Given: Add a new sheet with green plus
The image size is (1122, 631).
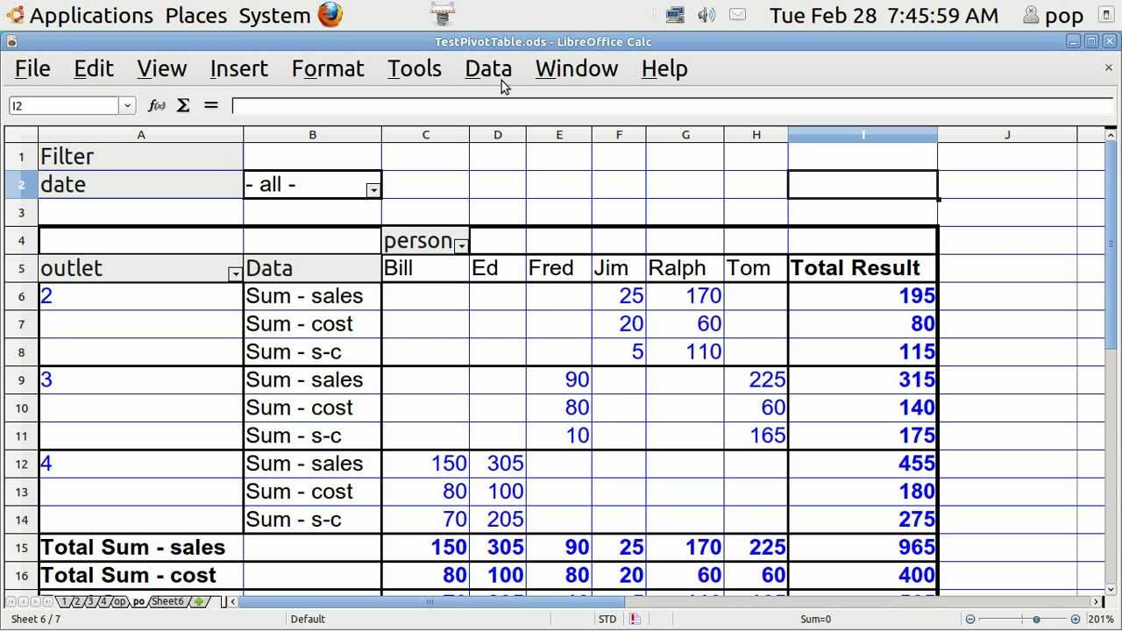Looking at the screenshot, I should point(199,602).
